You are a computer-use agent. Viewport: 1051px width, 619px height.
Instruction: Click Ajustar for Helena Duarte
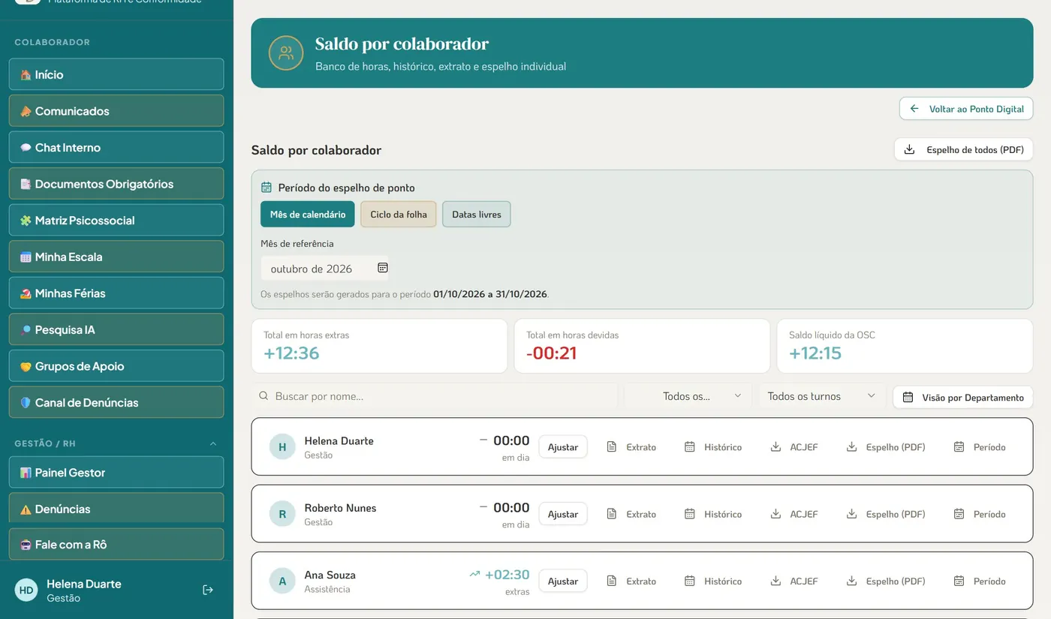(563, 447)
